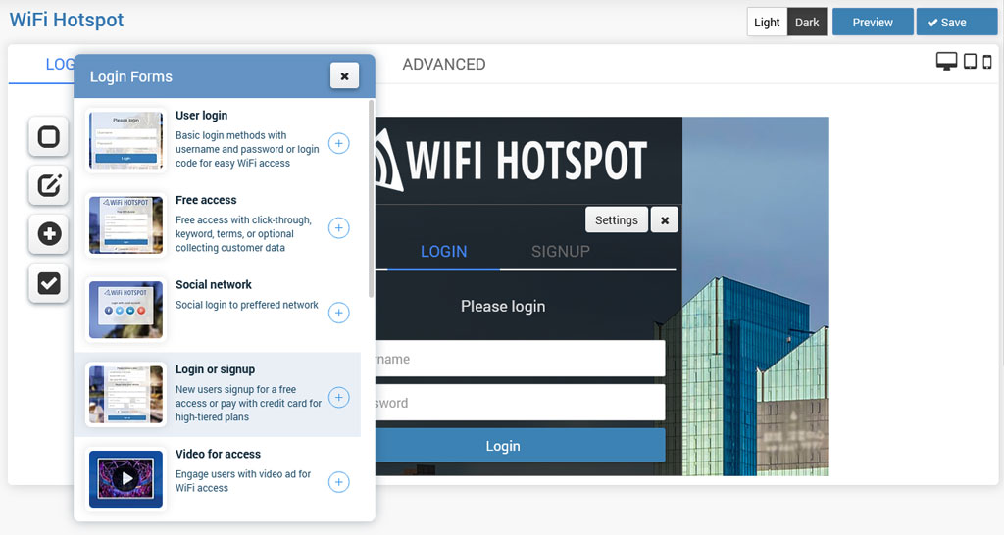Screen dimensions: 1004x535
Task: Click the Login or signup thumbnail
Action: [x=125, y=395]
